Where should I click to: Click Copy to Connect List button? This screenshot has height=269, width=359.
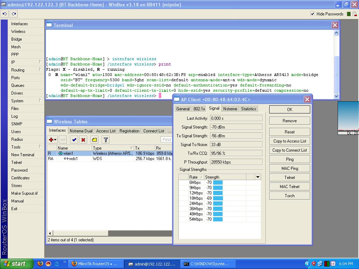290,150
